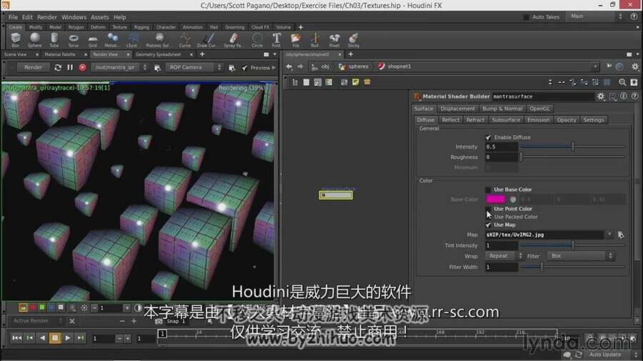Viewport: 643px width, 361px height.
Task: Toggle Use Base Color checkbox
Action: click(488, 190)
